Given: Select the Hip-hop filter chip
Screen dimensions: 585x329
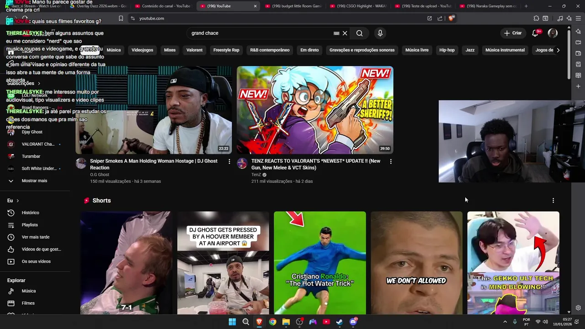Looking at the screenshot, I should (447, 50).
